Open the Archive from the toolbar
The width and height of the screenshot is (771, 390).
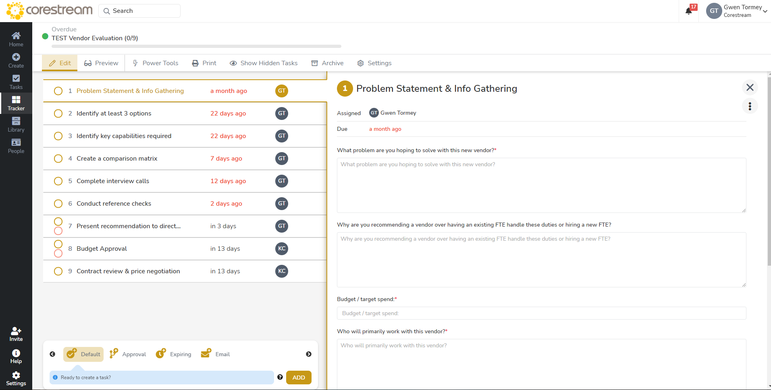[x=327, y=63]
